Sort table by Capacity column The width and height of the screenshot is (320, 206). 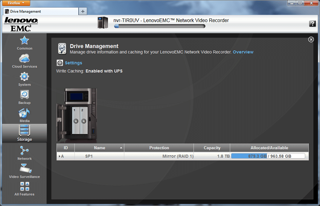click(x=212, y=148)
